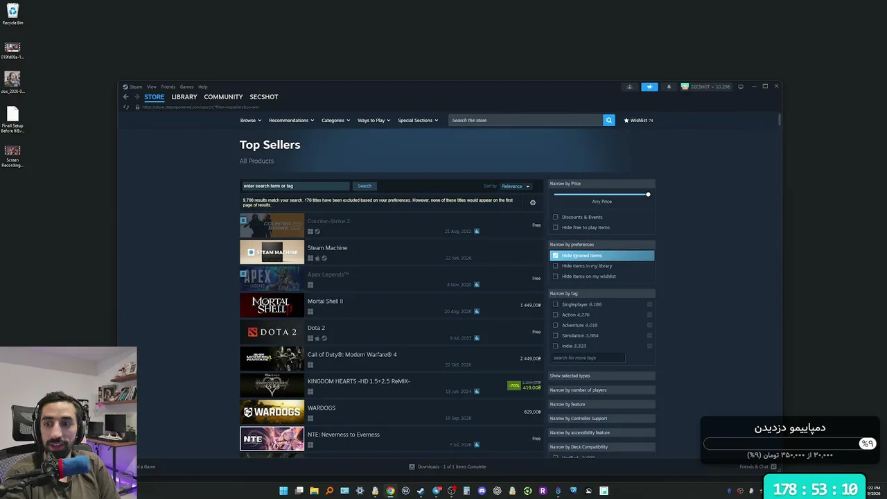The height and width of the screenshot is (499, 887).
Task: Expand Show selected types section
Action: point(601,376)
